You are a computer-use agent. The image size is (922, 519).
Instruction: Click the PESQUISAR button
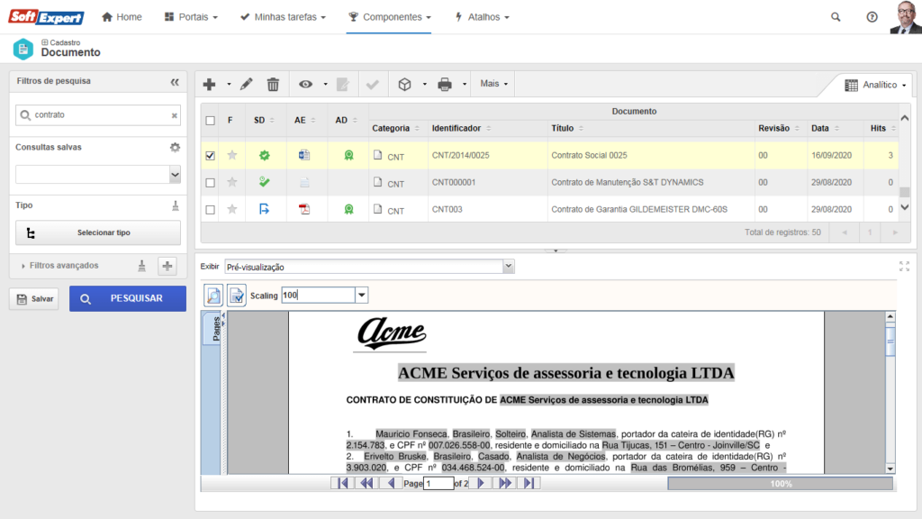tap(127, 299)
